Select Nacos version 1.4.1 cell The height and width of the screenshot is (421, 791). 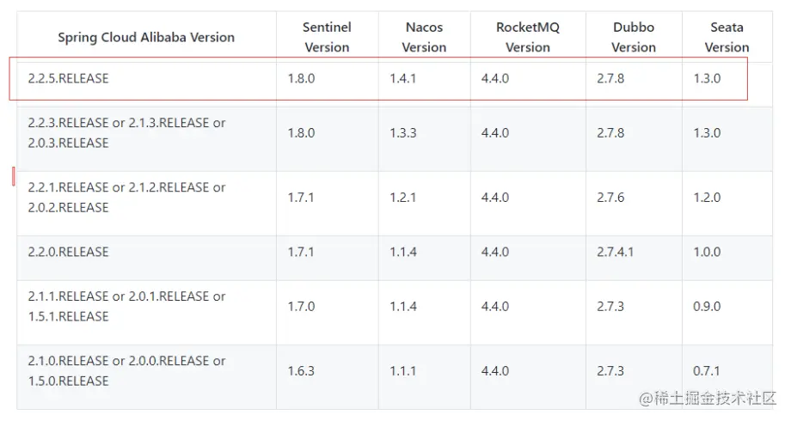click(402, 78)
